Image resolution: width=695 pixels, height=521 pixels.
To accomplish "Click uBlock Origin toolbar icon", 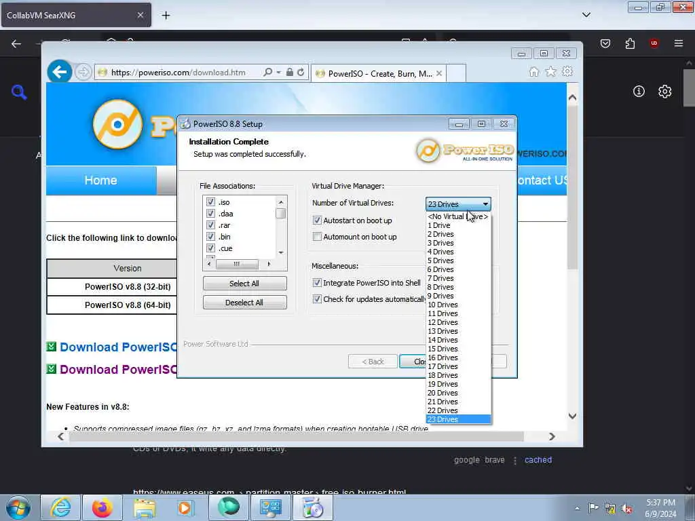I will point(654,43).
